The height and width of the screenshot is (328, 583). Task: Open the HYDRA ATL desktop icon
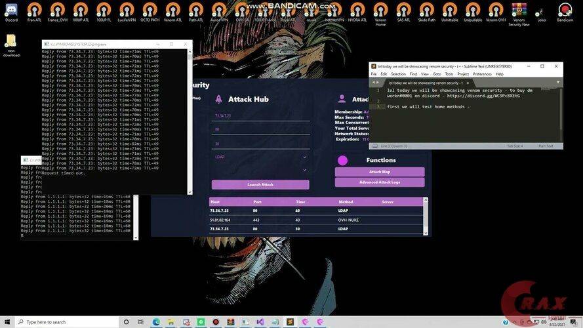click(357, 12)
